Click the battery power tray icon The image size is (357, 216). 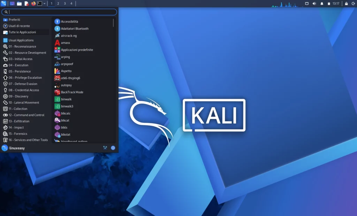[x=329, y=3]
